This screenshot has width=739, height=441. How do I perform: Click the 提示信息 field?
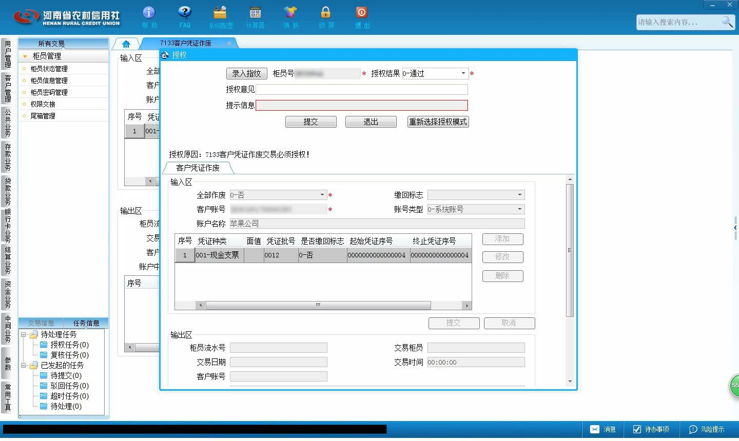[x=362, y=105]
